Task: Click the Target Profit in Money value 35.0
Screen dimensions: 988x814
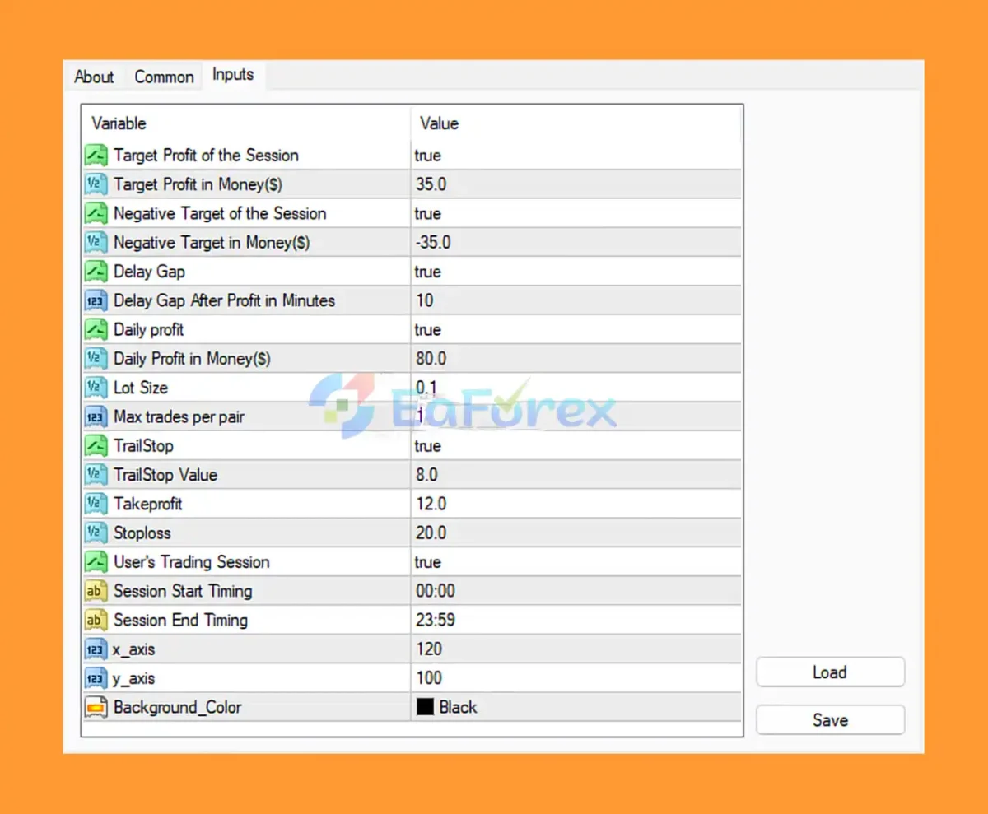Action: click(x=431, y=184)
